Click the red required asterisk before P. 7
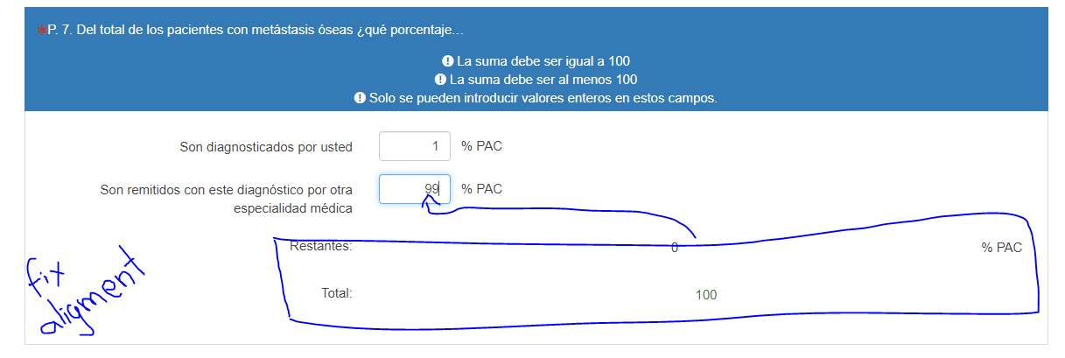 pyautogui.click(x=41, y=32)
